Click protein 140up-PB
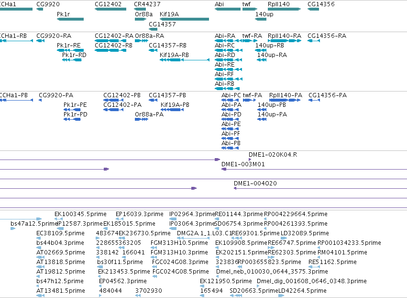Screen dimensions: 407x298 click(262, 110)
